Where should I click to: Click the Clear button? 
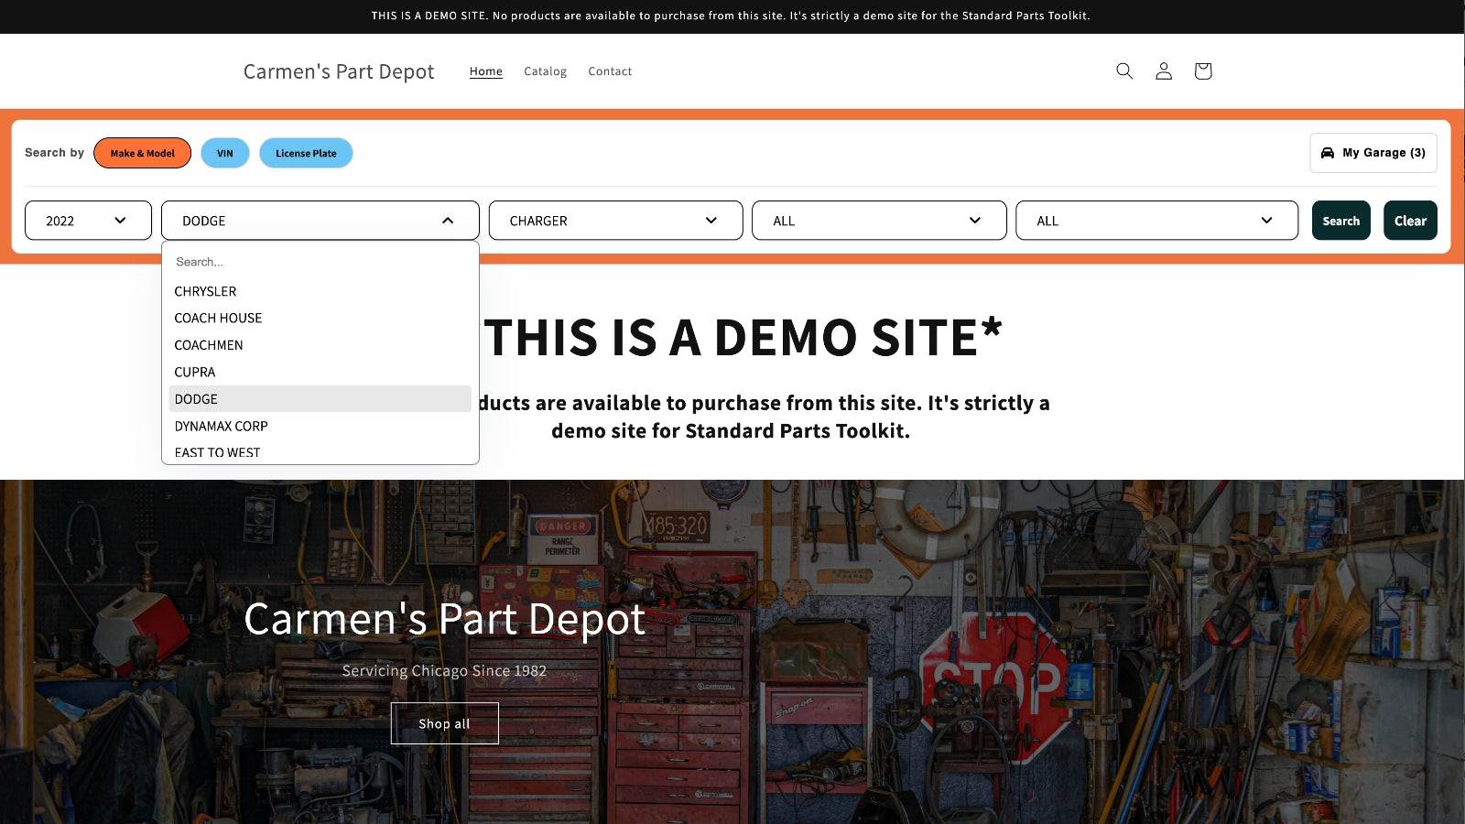pos(1410,221)
